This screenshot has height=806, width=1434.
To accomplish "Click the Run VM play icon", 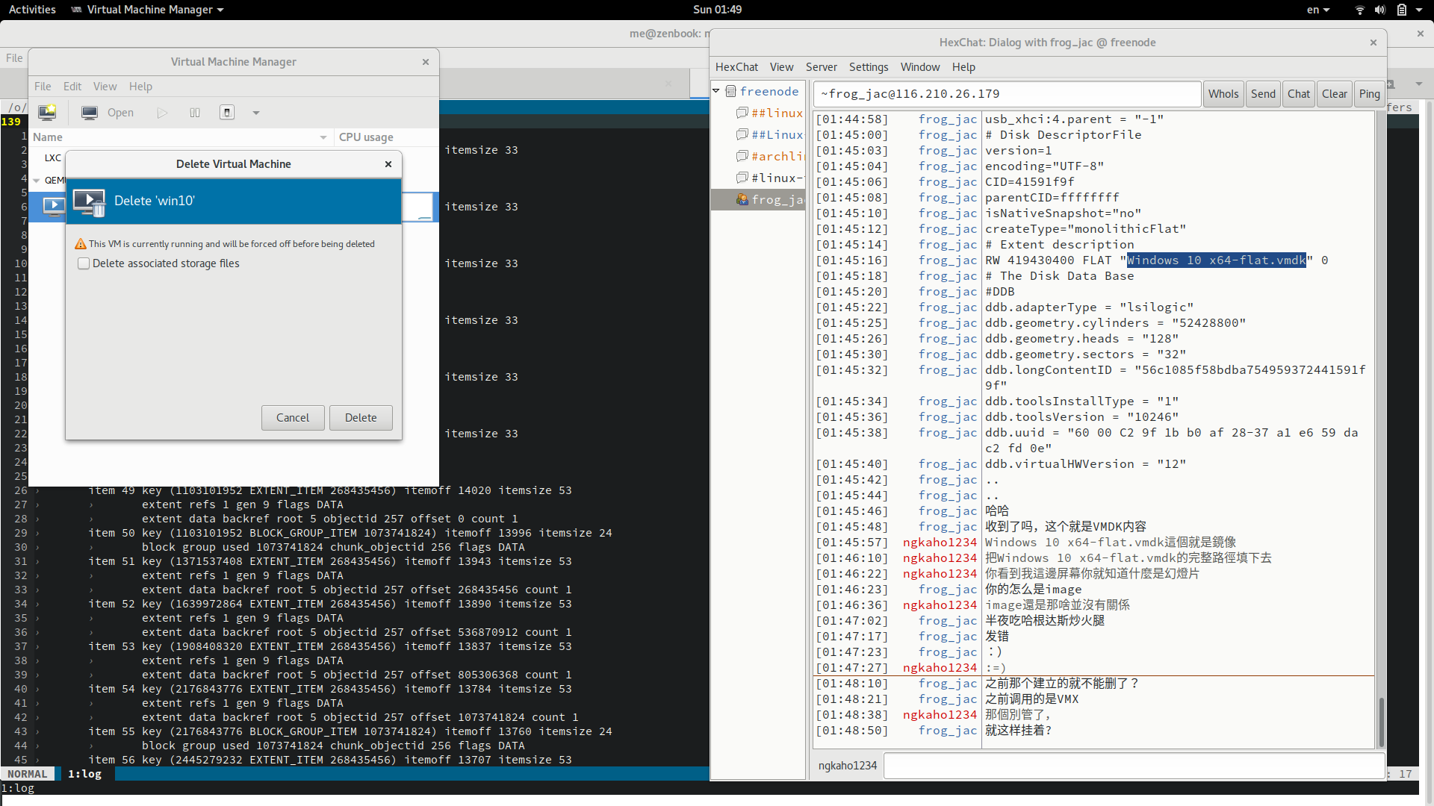I will tap(162, 113).
